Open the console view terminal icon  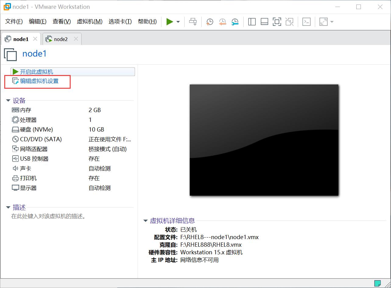306,22
